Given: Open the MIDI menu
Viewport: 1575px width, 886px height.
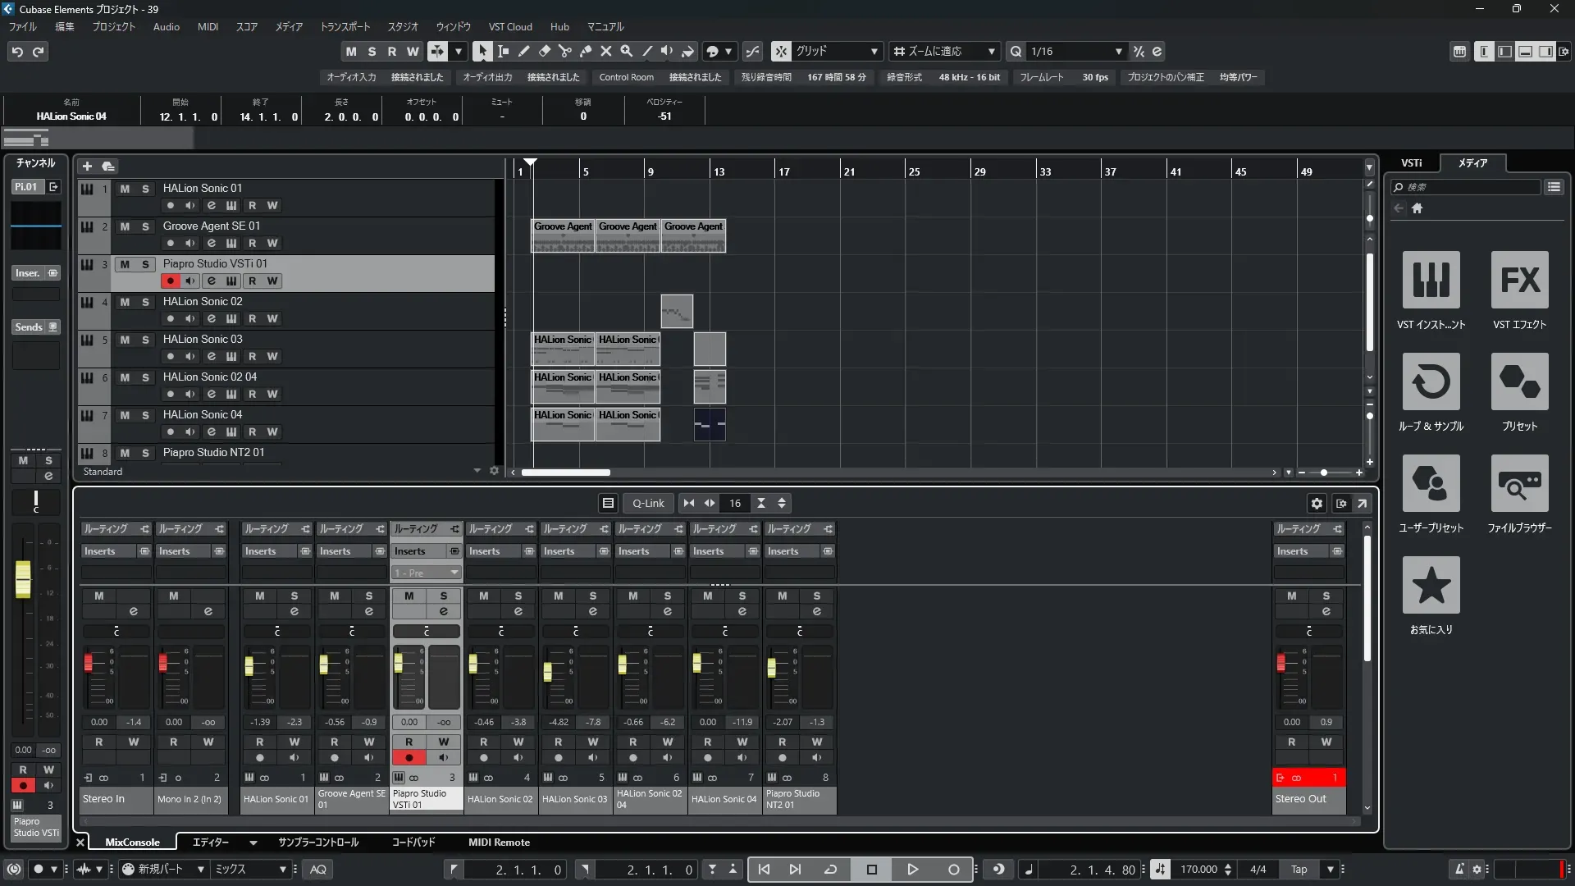Looking at the screenshot, I should coord(208,26).
